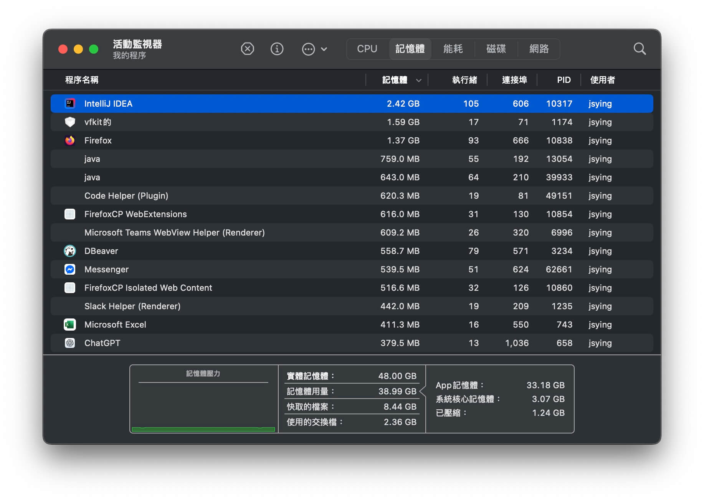704x501 pixels.
Task: Click the 系統核心記憶體 3.07 GB entry
Action: click(500, 399)
